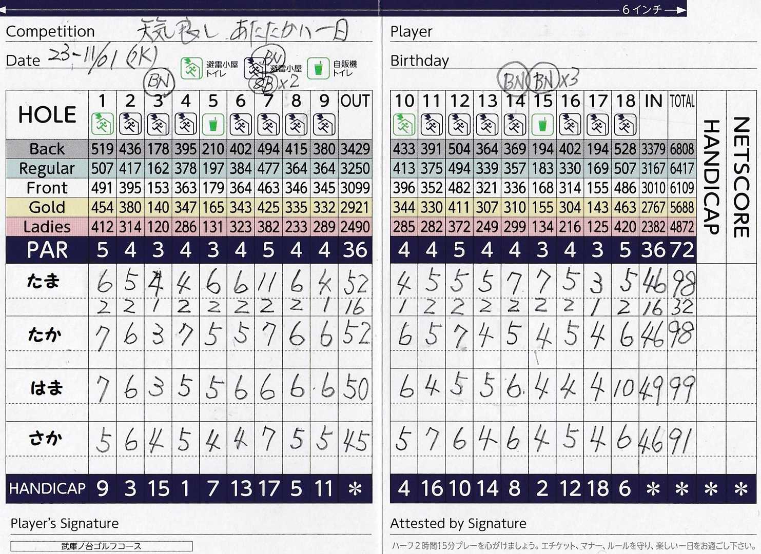The height and width of the screenshot is (554, 761).
Task: Click the lightning shelter icon under hole 4
Action: [x=185, y=124]
